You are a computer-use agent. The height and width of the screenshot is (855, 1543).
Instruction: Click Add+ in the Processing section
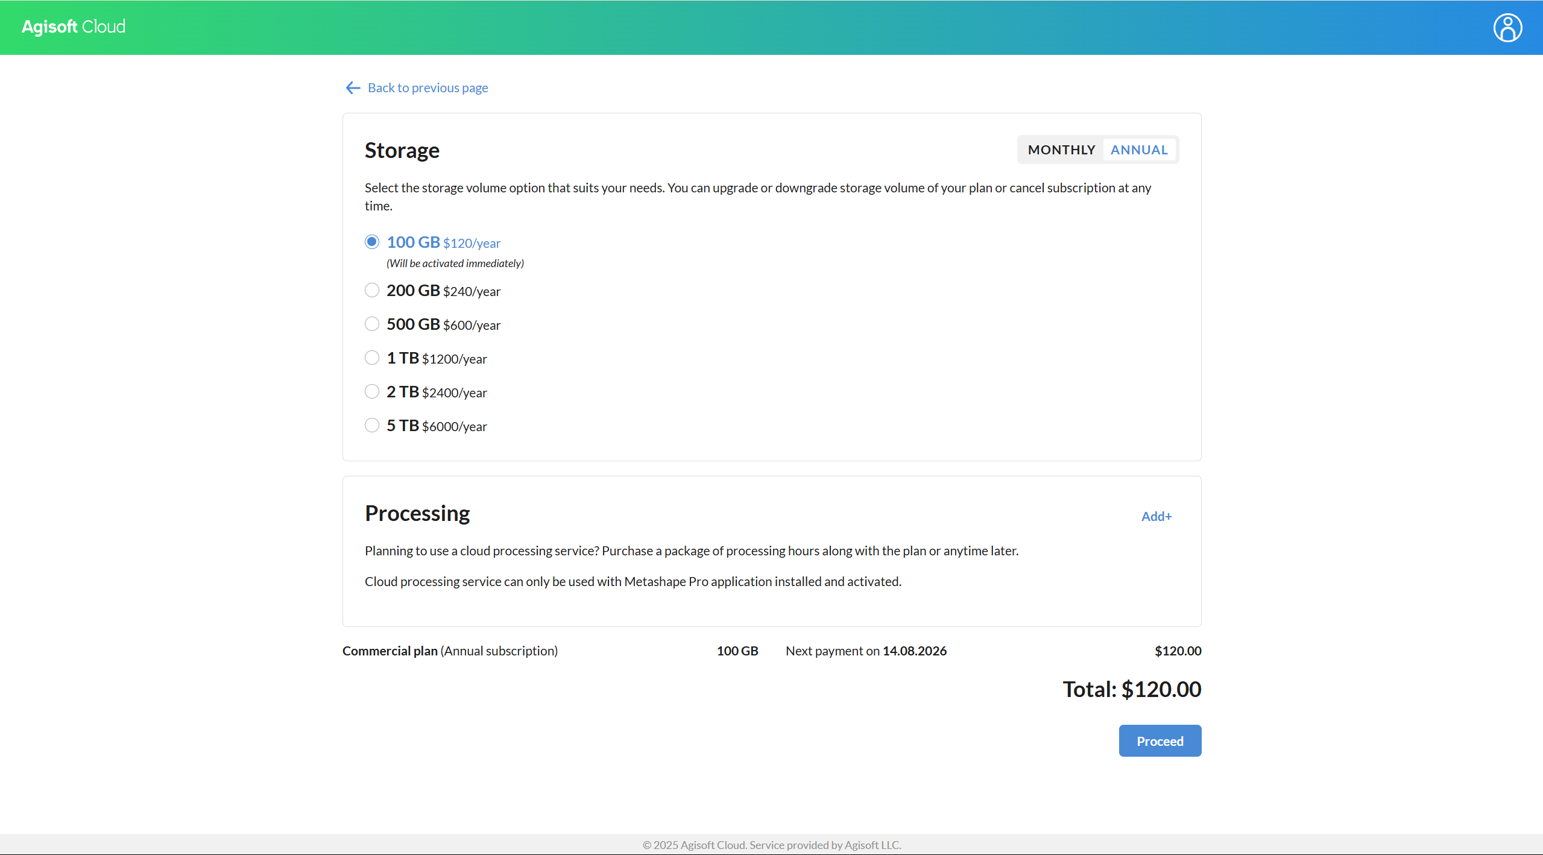coord(1156,516)
